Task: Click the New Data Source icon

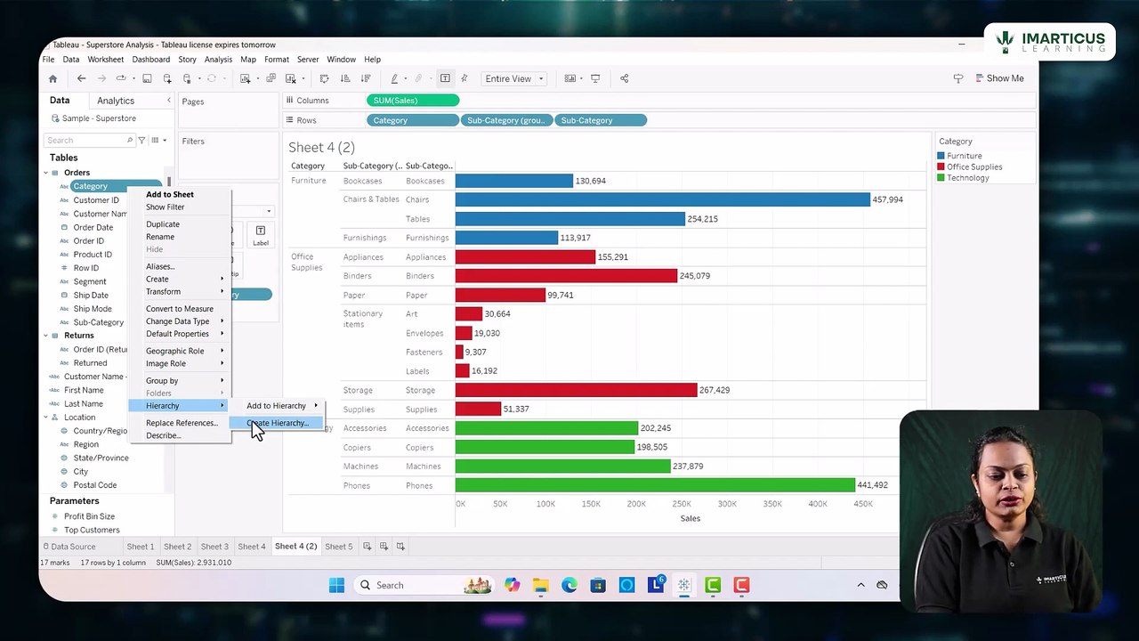Action: coord(166,78)
